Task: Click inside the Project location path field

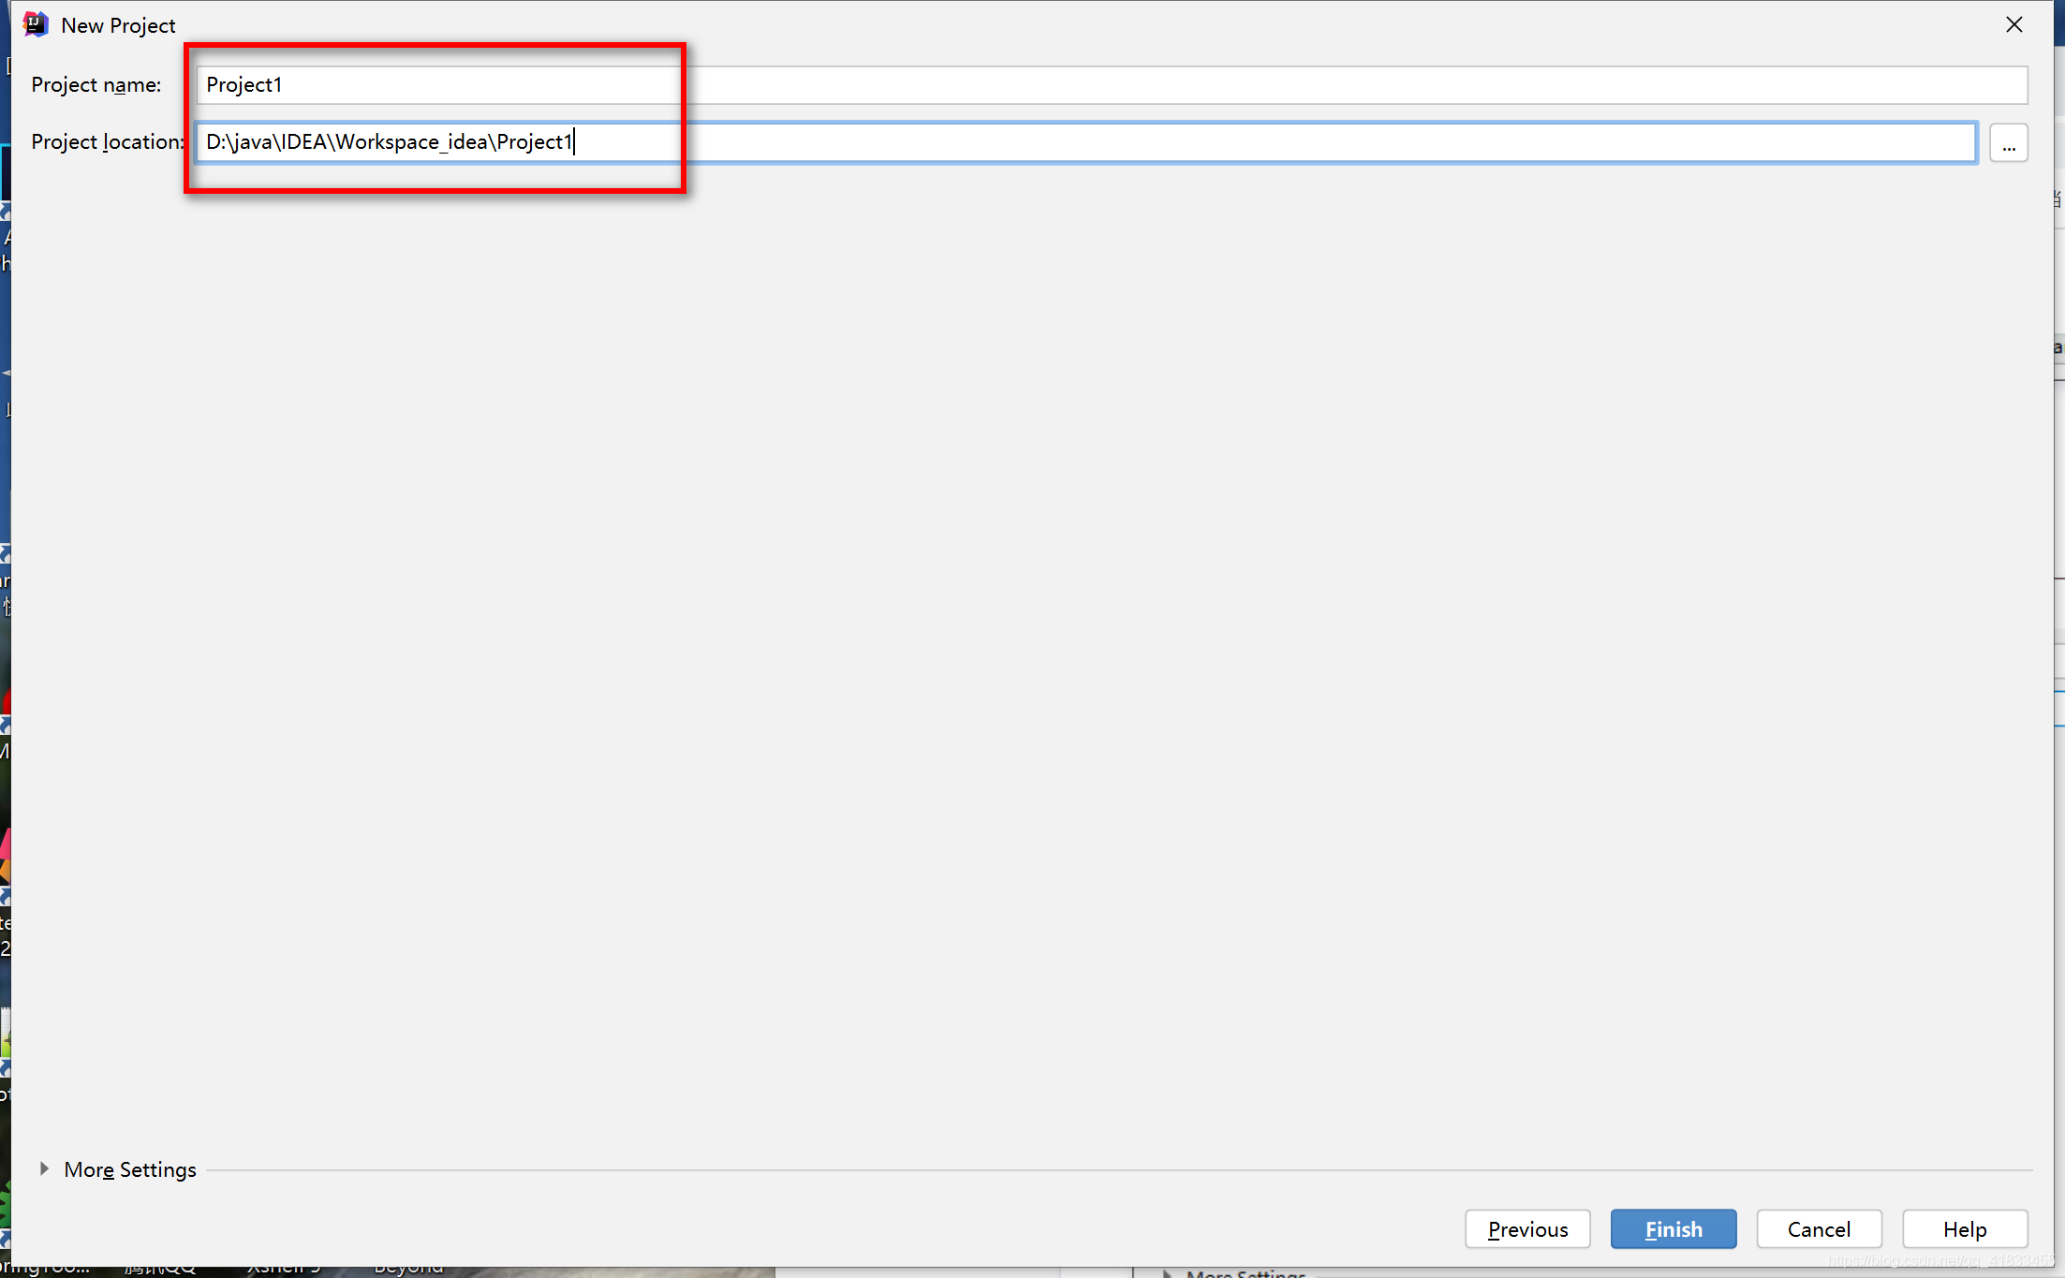Action: tap(1086, 142)
